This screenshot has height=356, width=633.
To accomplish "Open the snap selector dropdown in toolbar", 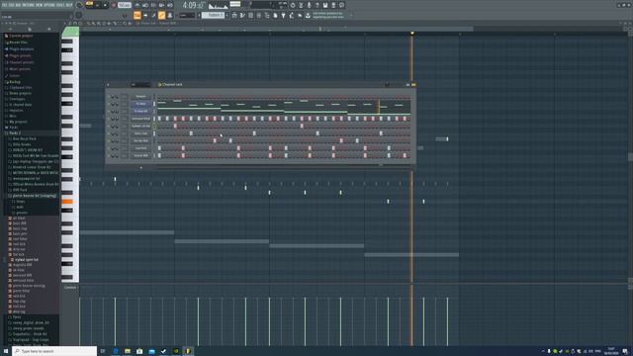I will click(187, 16).
